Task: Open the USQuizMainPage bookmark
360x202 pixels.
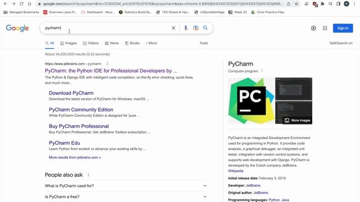Action: pos(209,12)
